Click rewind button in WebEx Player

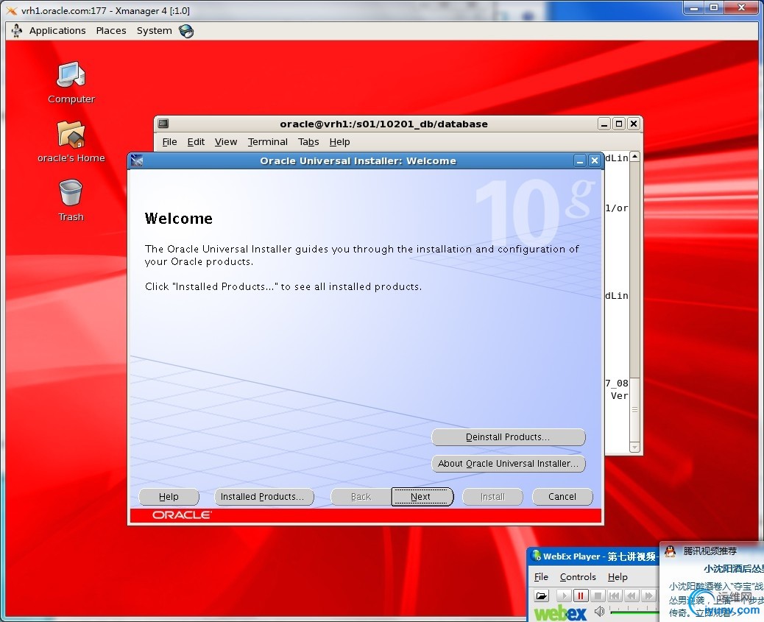coord(632,596)
